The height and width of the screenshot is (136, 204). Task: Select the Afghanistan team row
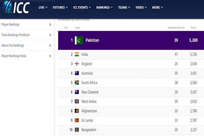[x=131, y=111]
